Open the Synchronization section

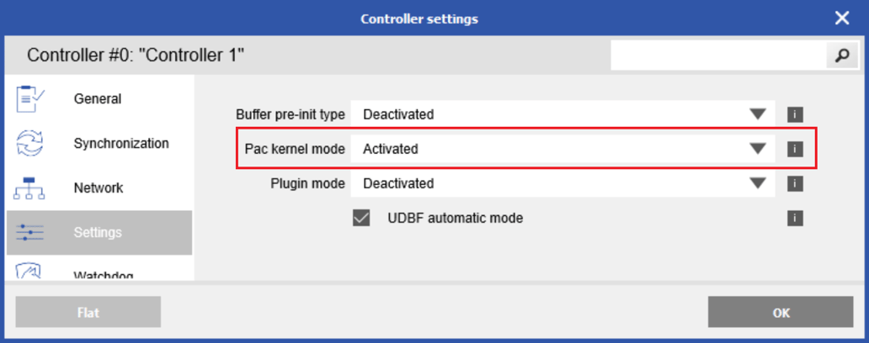(x=121, y=144)
